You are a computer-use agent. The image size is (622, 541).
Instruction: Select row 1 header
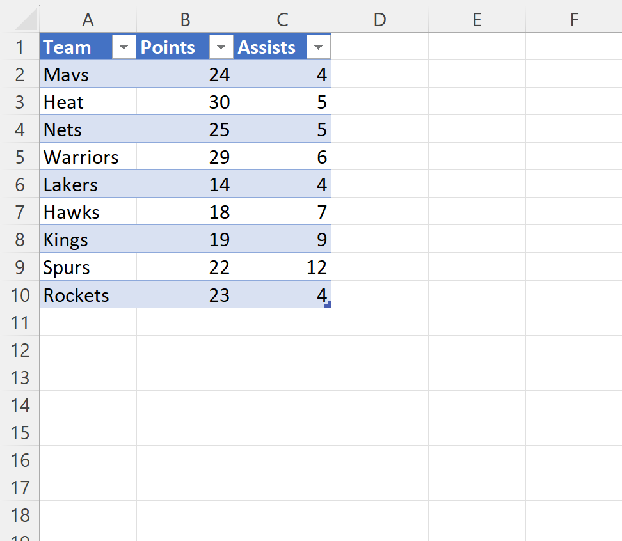click(20, 47)
